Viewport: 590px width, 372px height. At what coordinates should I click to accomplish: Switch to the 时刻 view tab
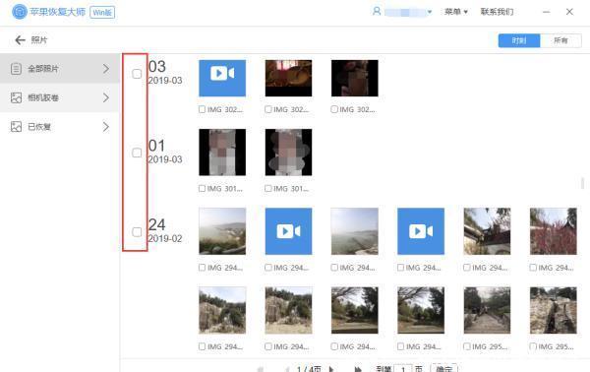pyautogui.click(x=519, y=40)
